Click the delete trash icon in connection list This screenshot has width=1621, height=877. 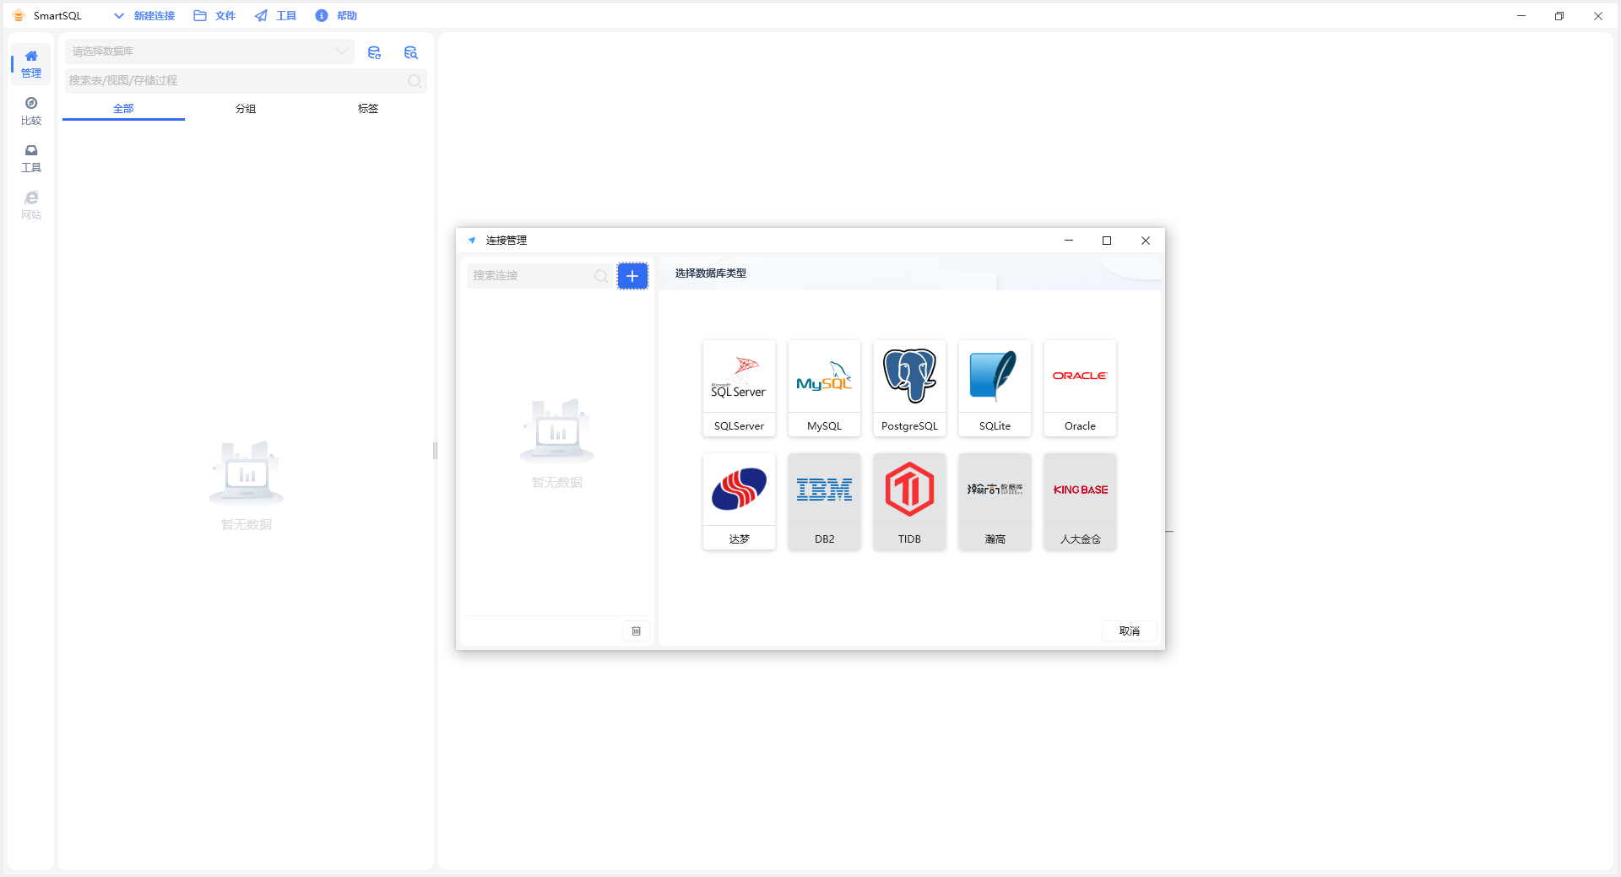(637, 631)
